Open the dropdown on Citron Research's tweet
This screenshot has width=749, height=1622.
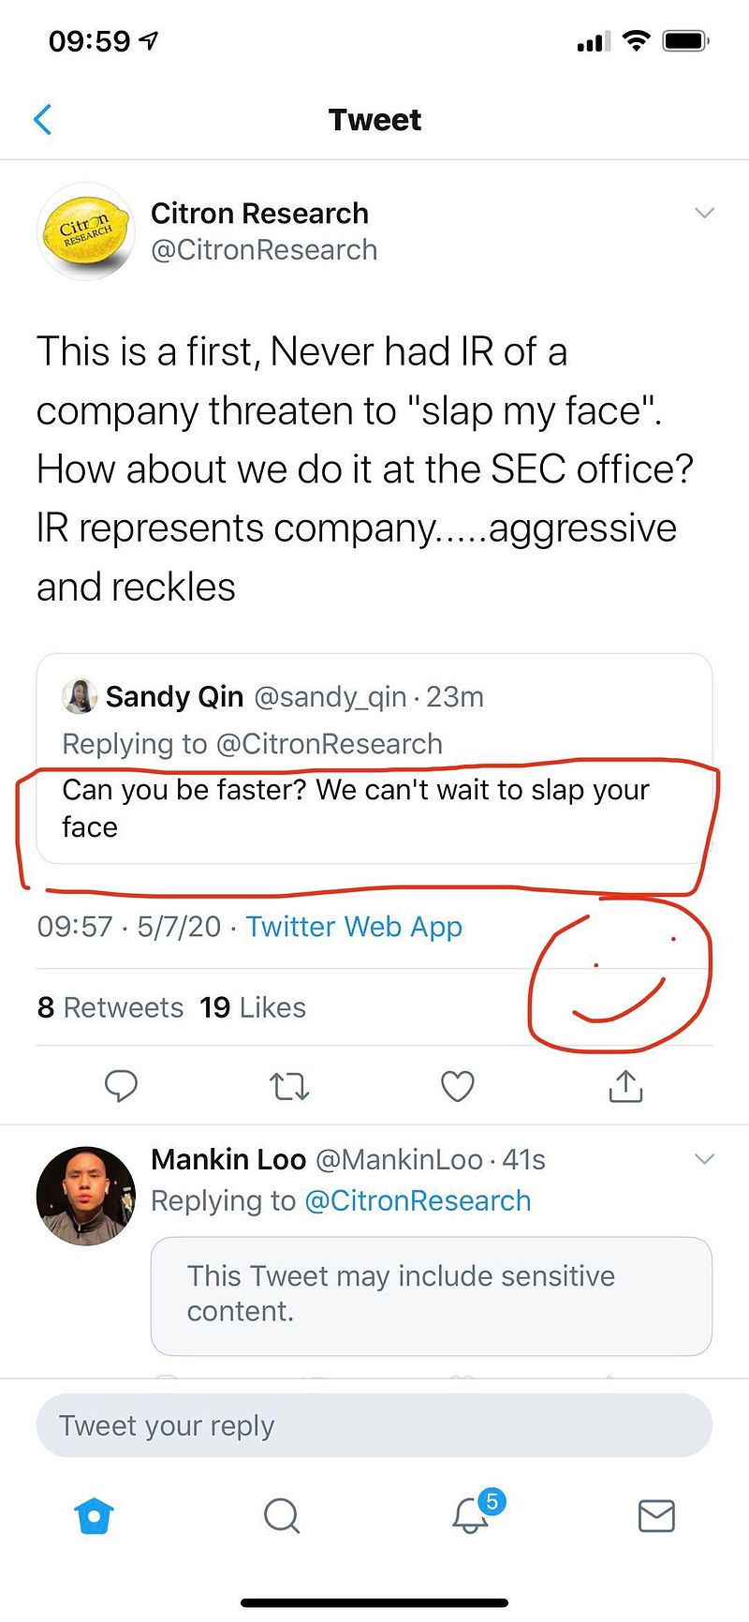pyautogui.click(x=704, y=214)
